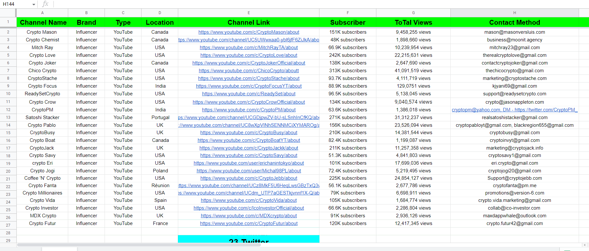Select the Crypto Chemist name cell

click(42, 40)
